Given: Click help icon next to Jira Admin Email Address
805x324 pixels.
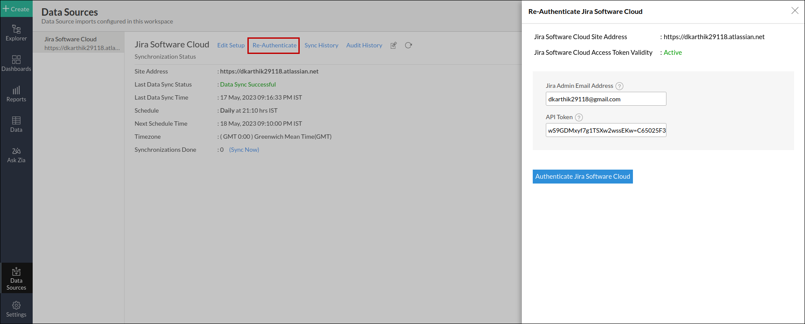Looking at the screenshot, I should click(x=619, y=86).
